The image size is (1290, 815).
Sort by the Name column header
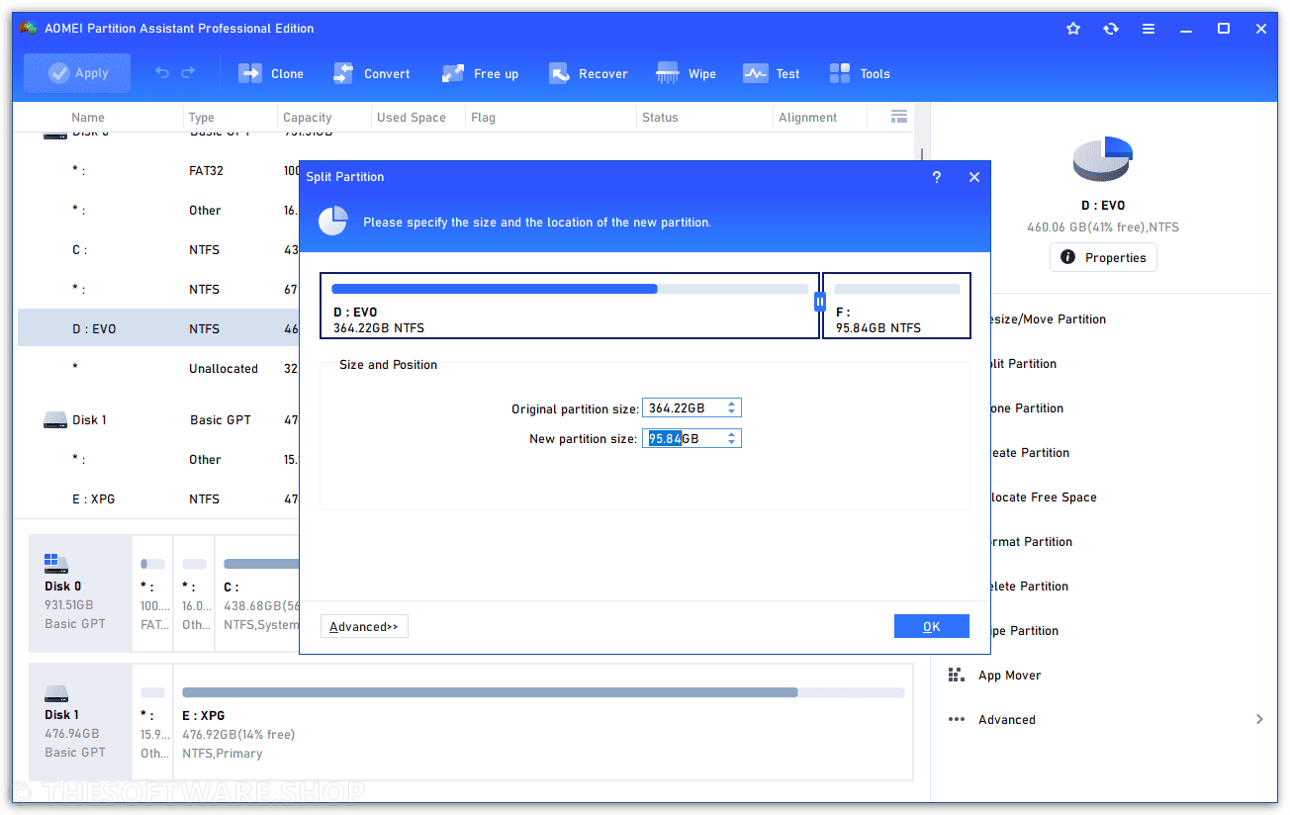[88, 117]
